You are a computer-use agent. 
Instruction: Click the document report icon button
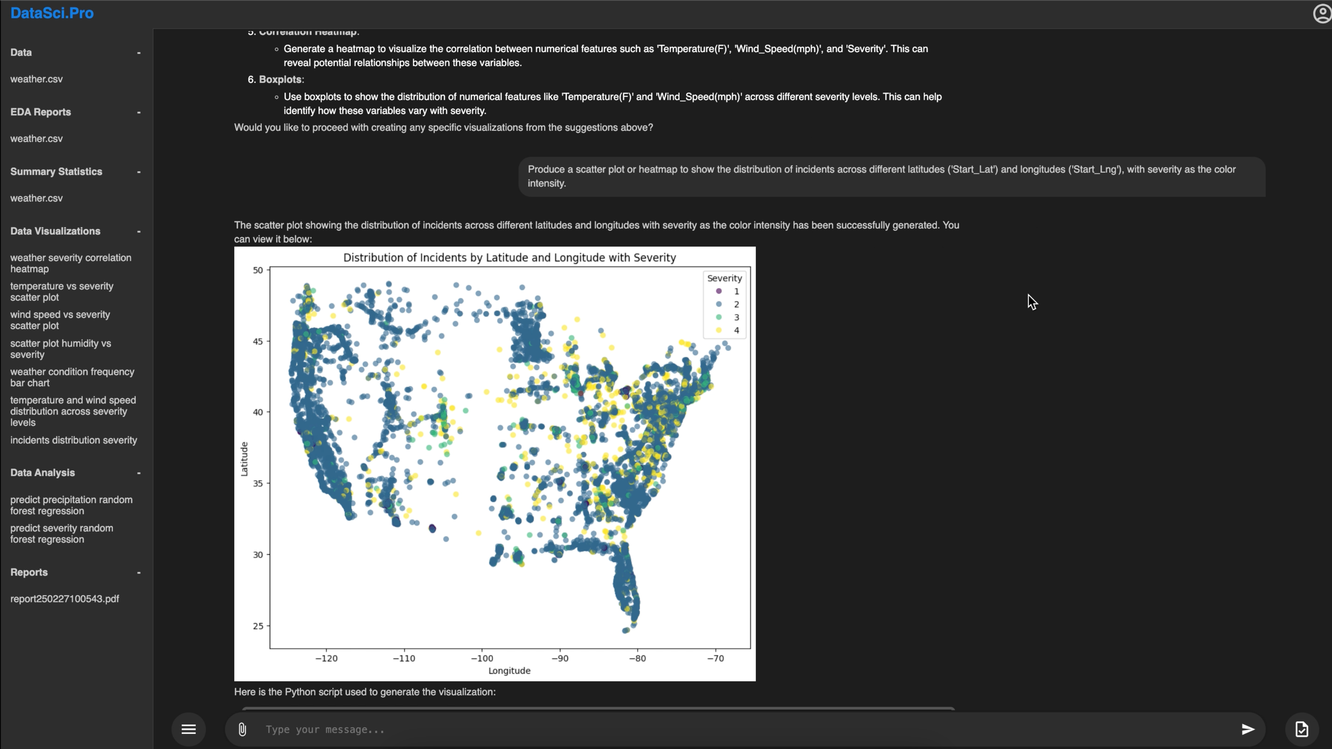[x=1301, y=729]
